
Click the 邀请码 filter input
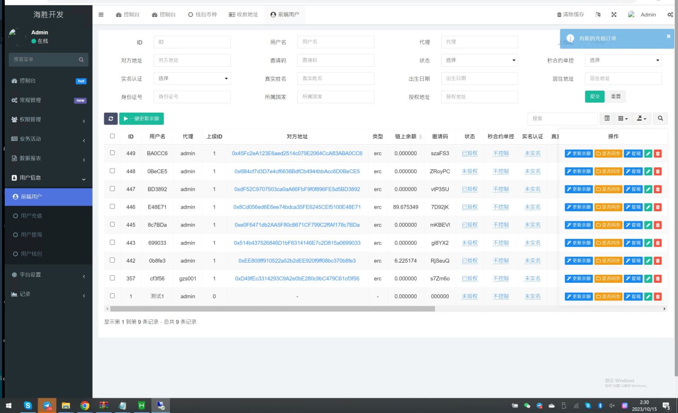(x=335, y=60)
